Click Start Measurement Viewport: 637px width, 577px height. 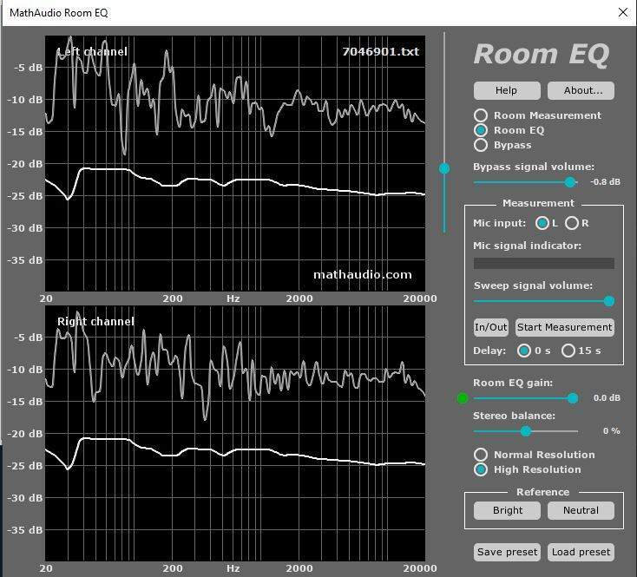point(565,327)
